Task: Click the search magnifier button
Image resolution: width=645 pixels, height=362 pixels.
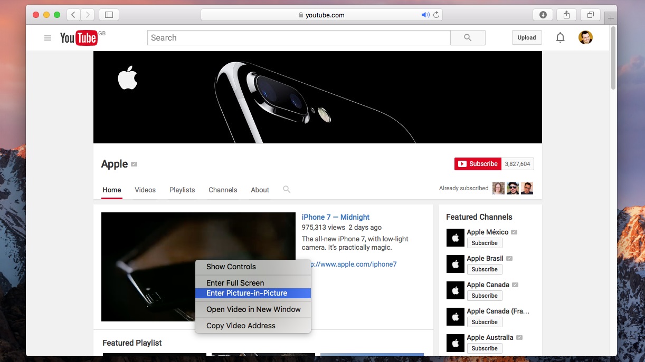Action: pyautogui.click(x=468, y=37)
